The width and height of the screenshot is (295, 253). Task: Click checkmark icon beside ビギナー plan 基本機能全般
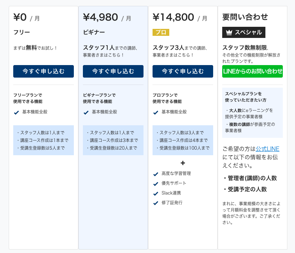tap(86, 112)
